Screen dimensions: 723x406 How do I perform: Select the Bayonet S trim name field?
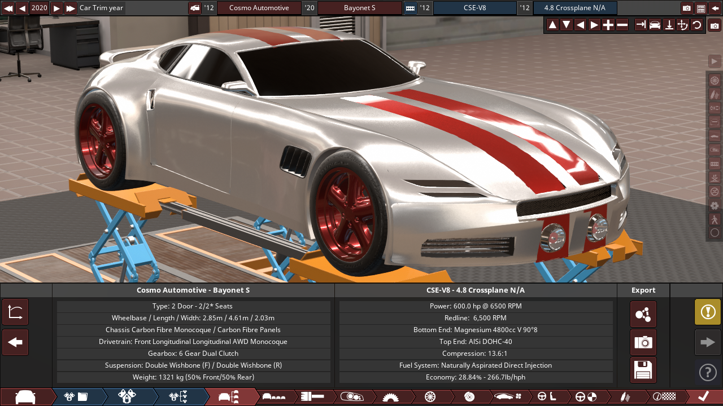pyautogui.click(x=360, y=8)
